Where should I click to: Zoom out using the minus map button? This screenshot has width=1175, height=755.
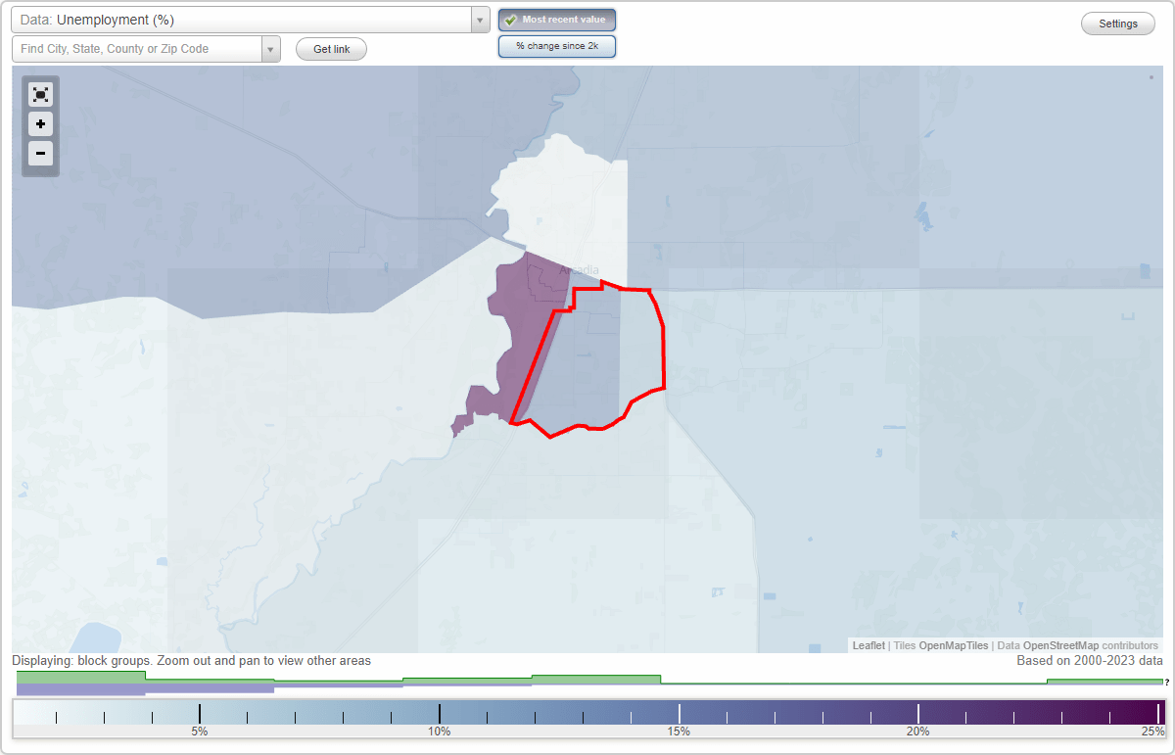click(40, 153)
